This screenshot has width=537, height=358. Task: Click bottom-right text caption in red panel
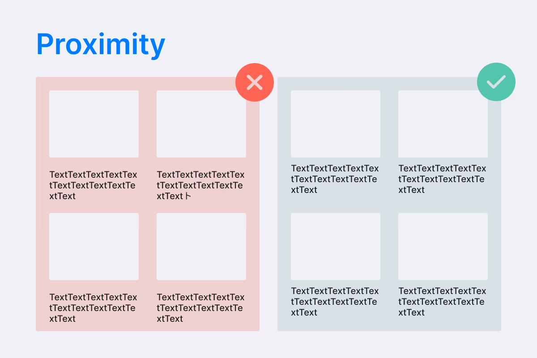pos(201,308)
